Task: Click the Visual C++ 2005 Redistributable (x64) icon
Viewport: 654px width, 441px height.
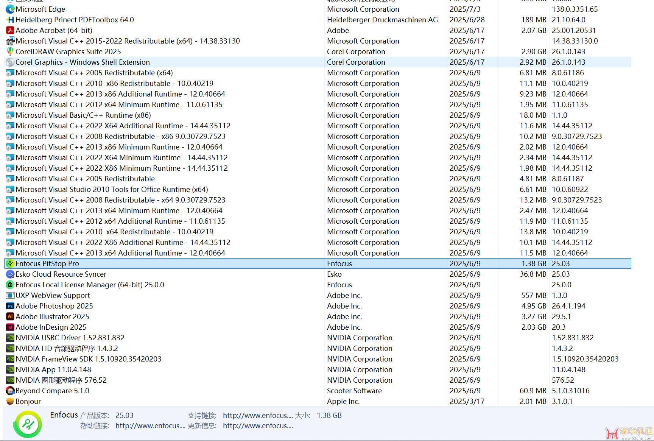Action: point(10,73)
